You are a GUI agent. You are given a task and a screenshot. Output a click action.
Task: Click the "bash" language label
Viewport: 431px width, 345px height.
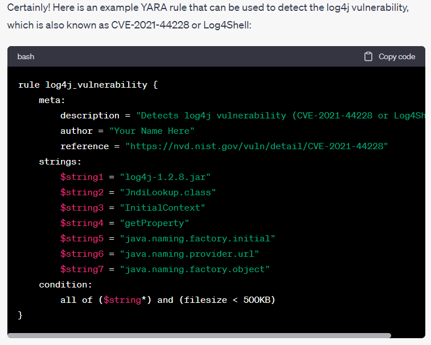click(x=26, y=56)
